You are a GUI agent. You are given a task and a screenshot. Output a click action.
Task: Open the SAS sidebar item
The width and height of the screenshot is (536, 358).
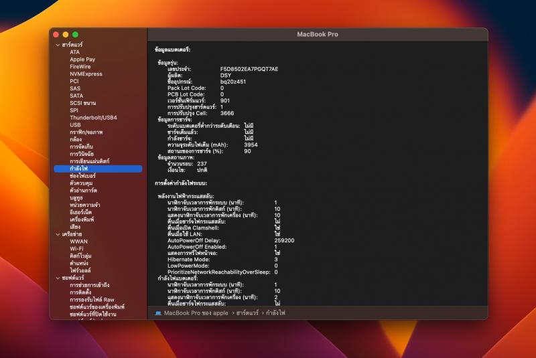[75, 88]
